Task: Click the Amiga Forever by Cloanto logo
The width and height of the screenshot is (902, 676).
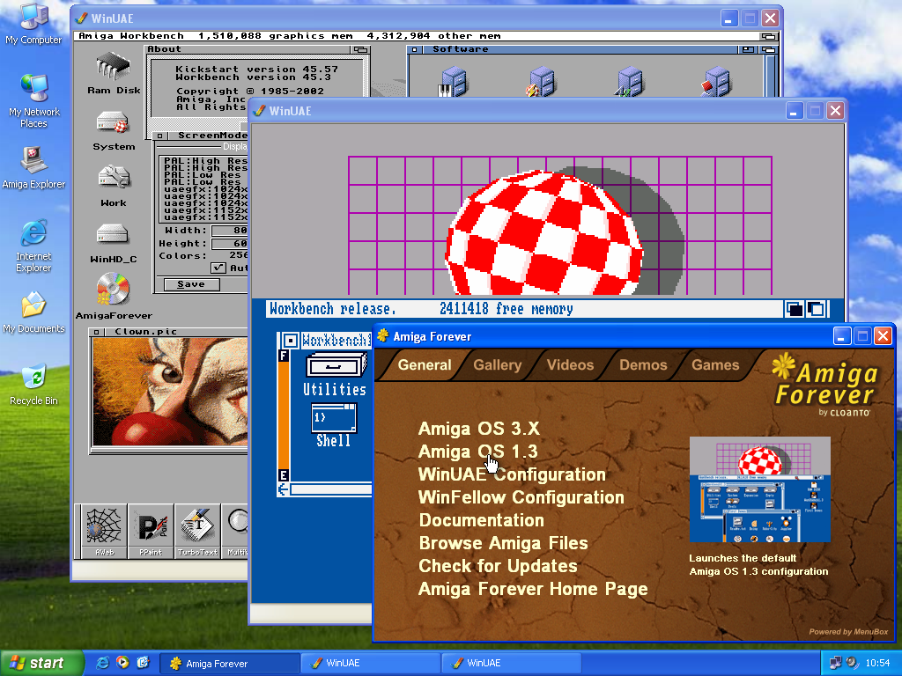Action: click(x=824, y=386)
